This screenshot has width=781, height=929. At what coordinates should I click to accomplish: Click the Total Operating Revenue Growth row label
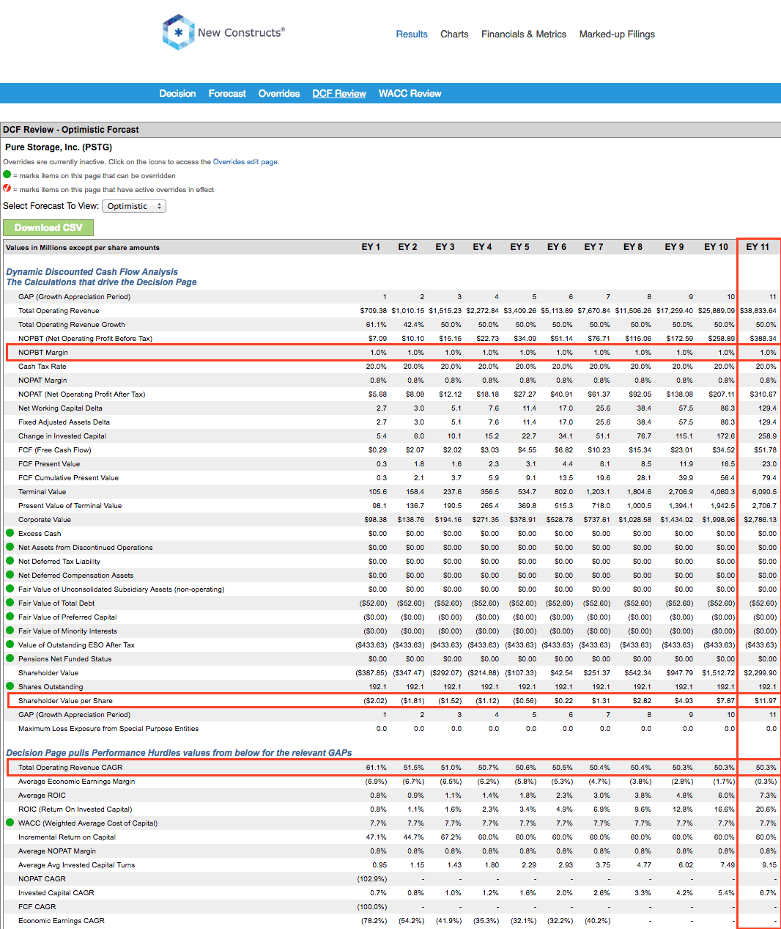(72, 324)
